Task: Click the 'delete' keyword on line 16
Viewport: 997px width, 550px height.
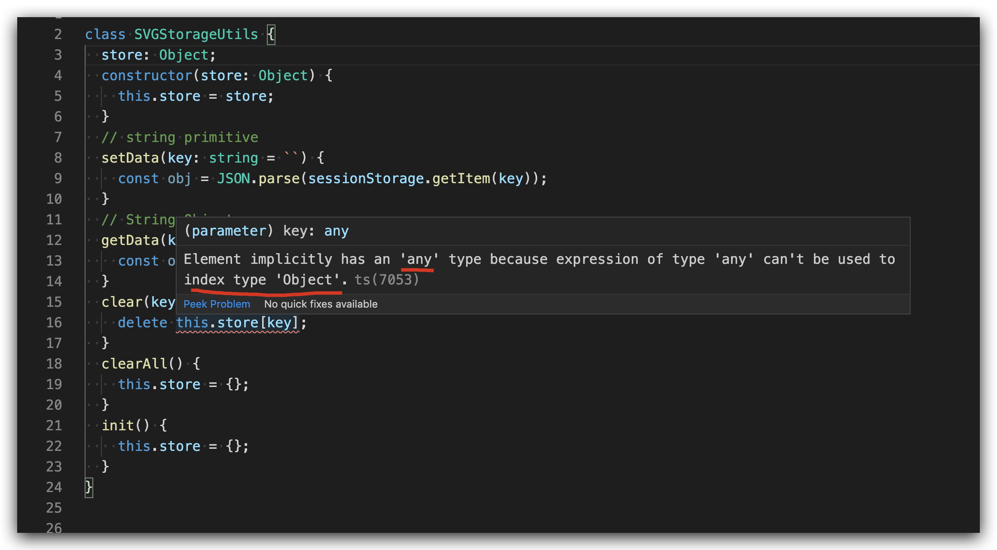Action: point(142,323)
